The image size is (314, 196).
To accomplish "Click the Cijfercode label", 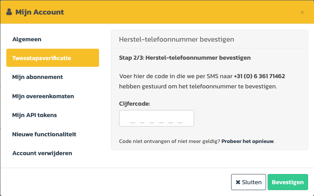I will (x=134, y=104).
